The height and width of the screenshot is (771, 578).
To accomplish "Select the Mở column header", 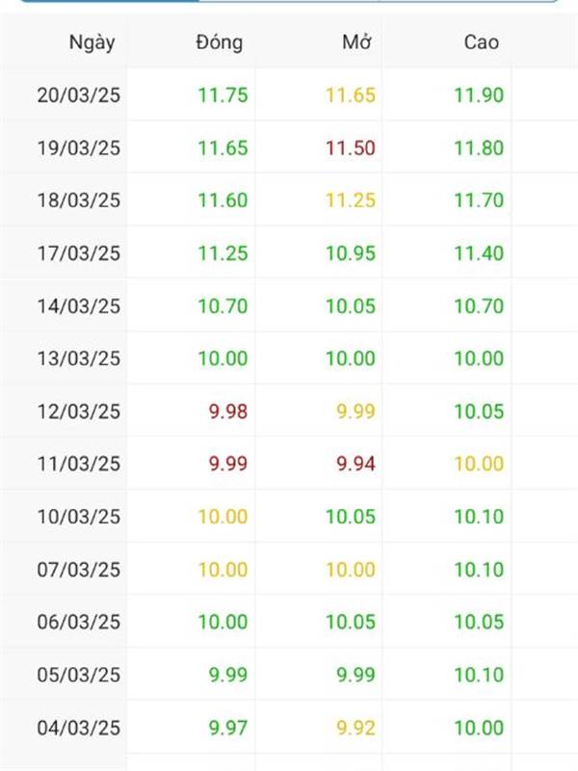I will coord(356,42).
